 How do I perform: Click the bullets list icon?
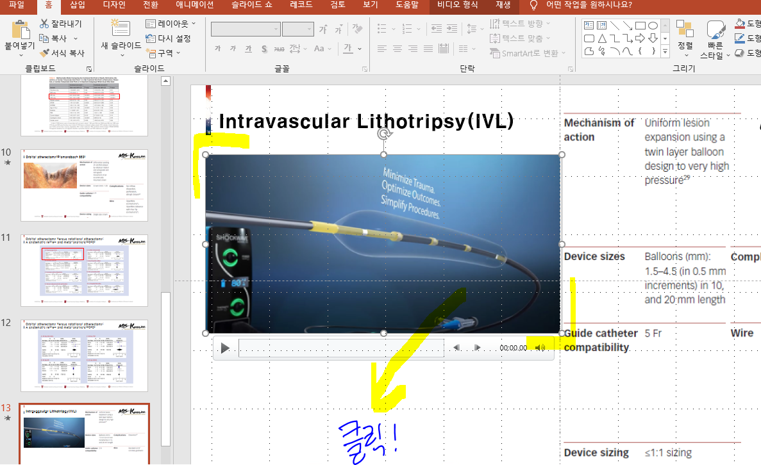click(382, 29)
